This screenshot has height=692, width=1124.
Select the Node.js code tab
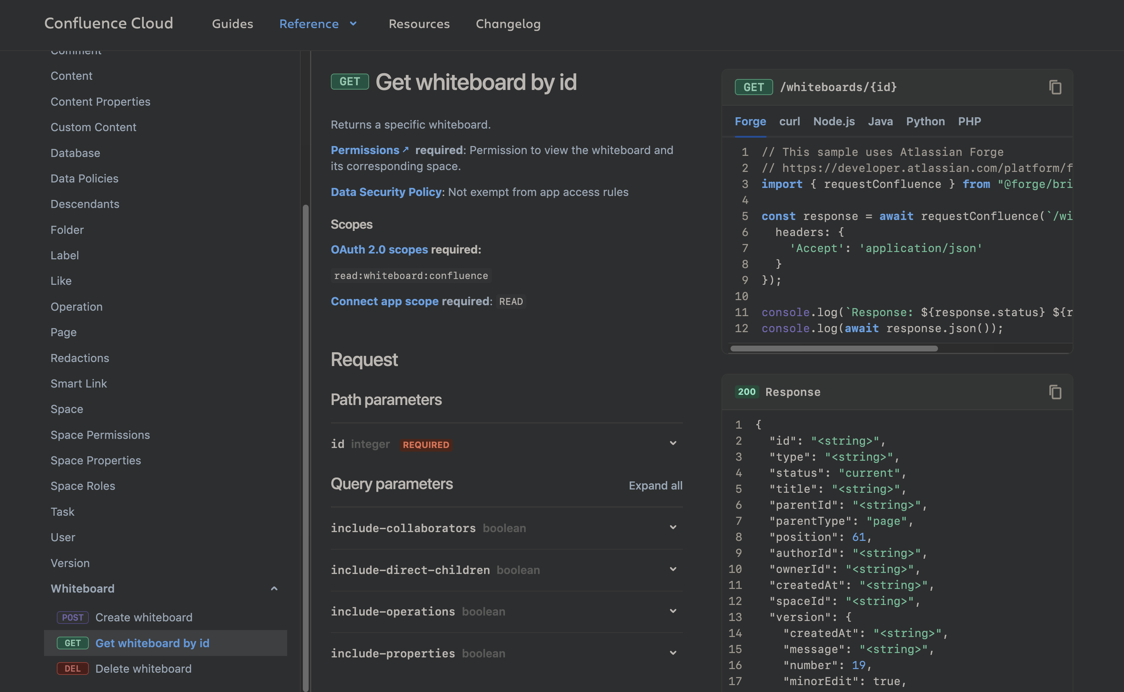click(834, 121)
